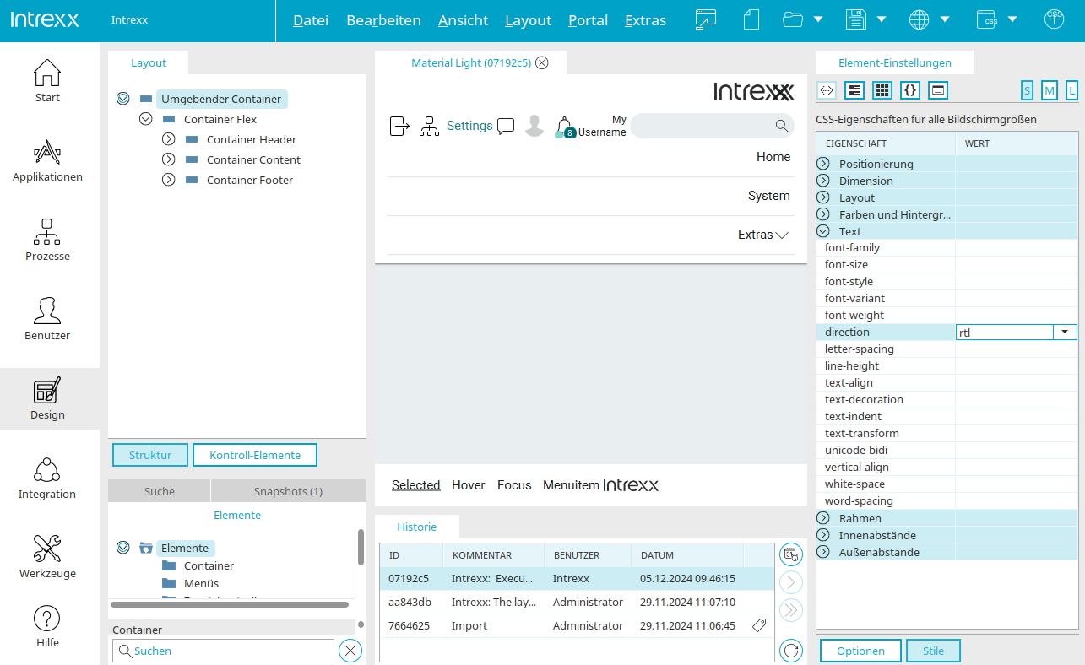Switch to Struktur view
The height and width of the screenshot is (665, 1085).
[x=150, y=455]
